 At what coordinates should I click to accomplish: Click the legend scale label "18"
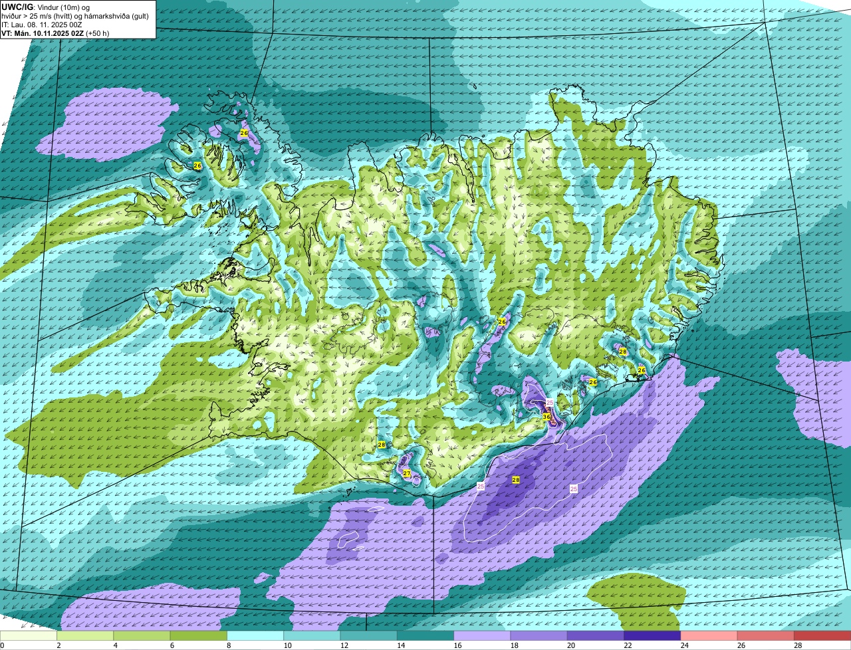(x=513, y=645)
